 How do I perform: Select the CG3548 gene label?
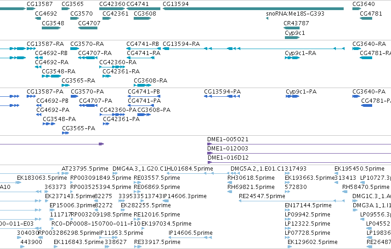tap(53, 23)
